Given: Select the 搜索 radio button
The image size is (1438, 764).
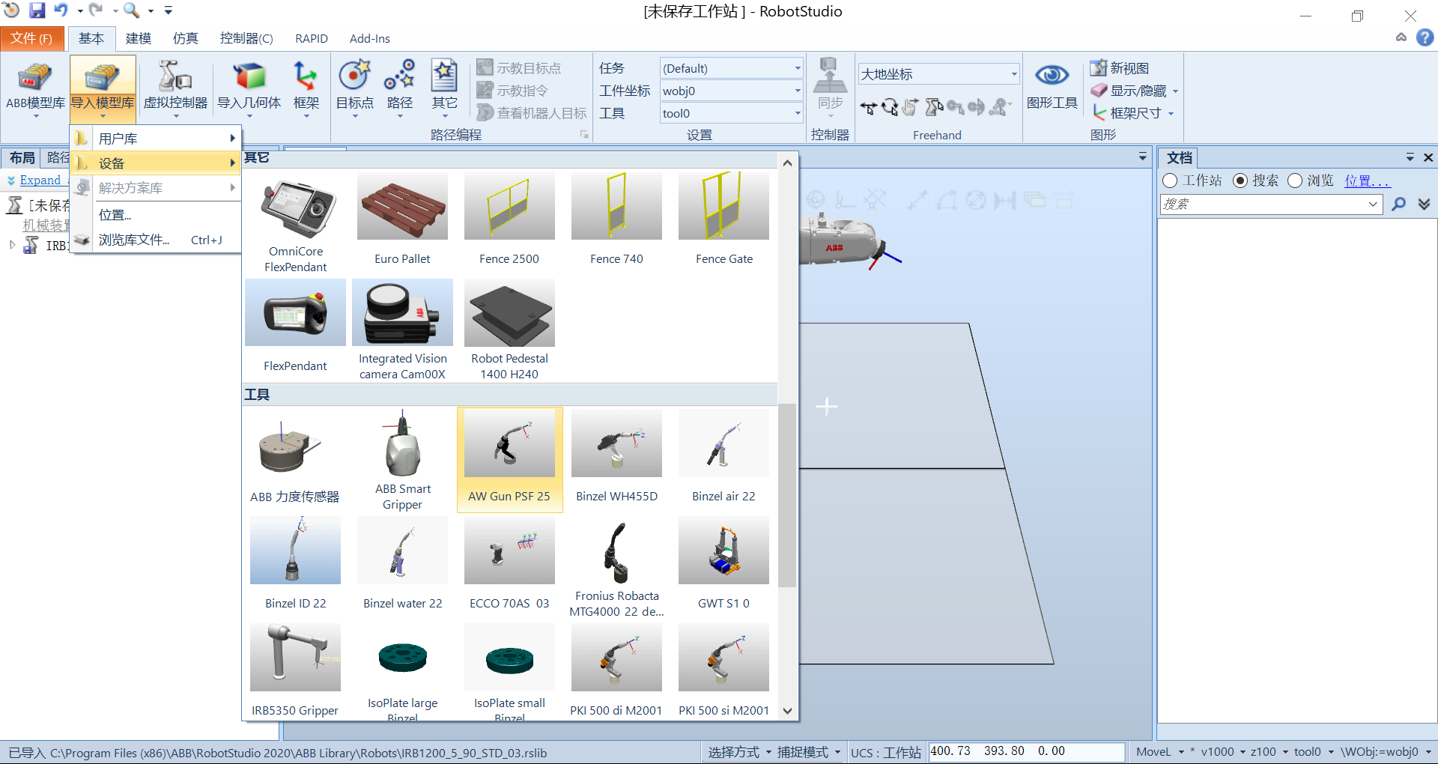Looking at the screenshot, I should (x=1240, y=181).
